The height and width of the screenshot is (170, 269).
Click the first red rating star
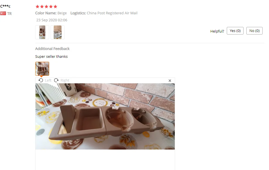pos(37,6)
